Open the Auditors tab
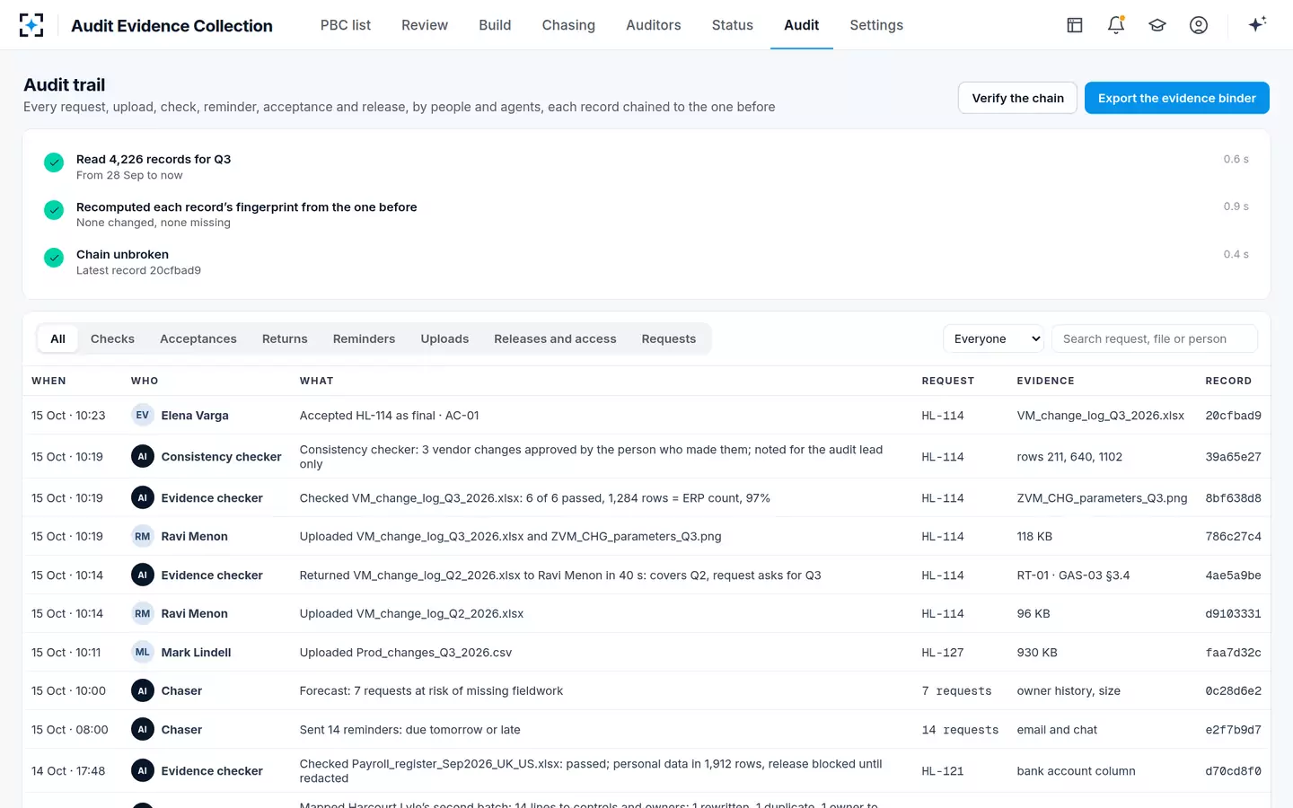The width and height of the screenshot is (1293, 808). click(654, 25)
